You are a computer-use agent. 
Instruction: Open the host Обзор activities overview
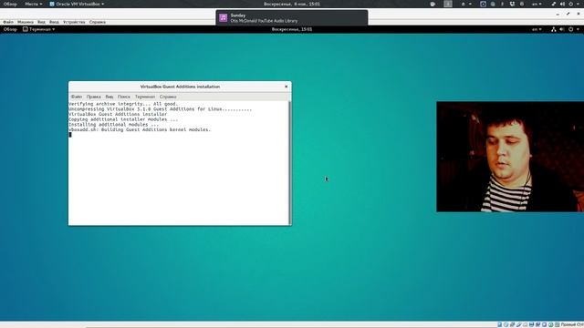point(10,4)
